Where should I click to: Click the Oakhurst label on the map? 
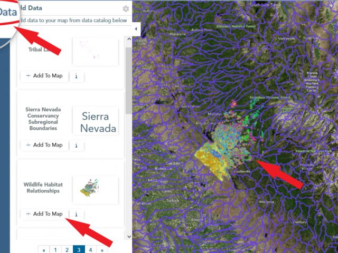coord(300,222)
